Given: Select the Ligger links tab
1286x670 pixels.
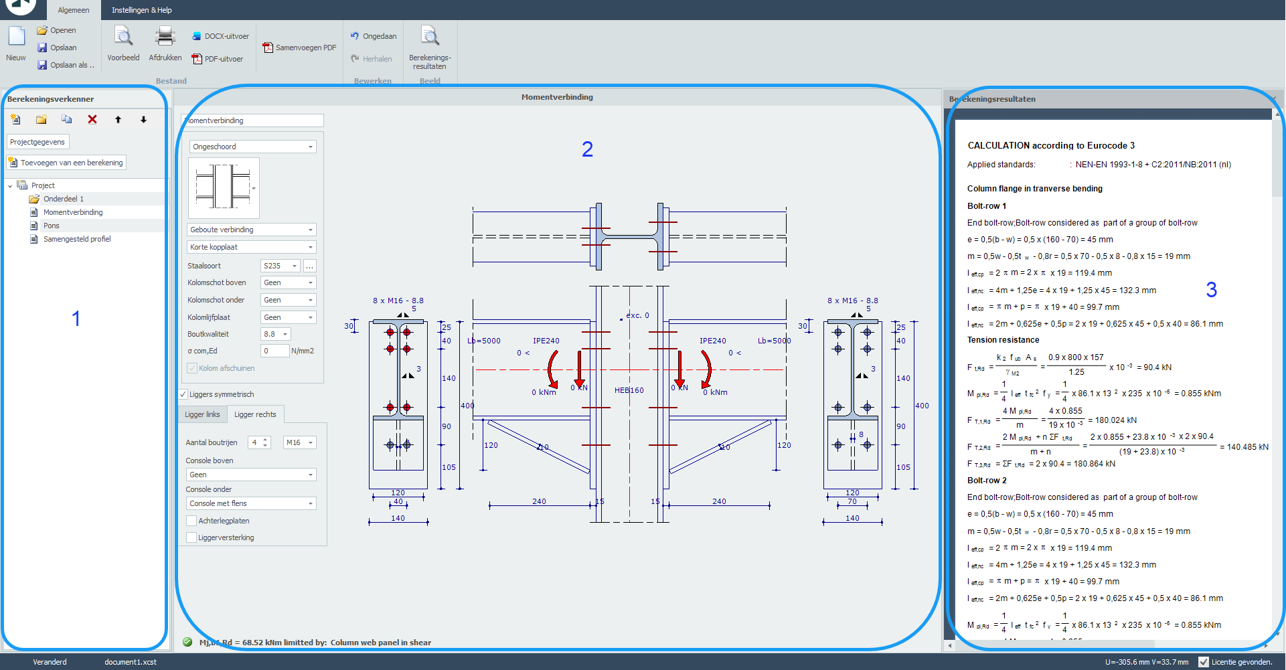Looking at the screenshot, I should 202,414.
